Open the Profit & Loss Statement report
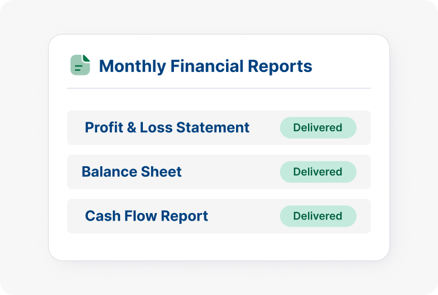 coord(167,128)
